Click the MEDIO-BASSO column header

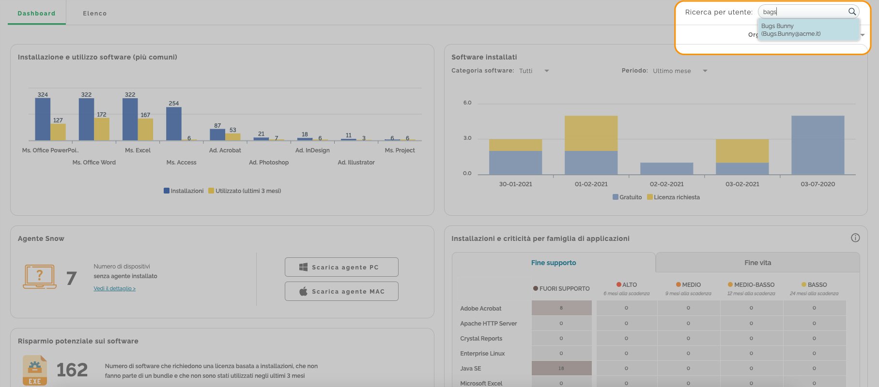pyautogui.click(x=751, y=285)
